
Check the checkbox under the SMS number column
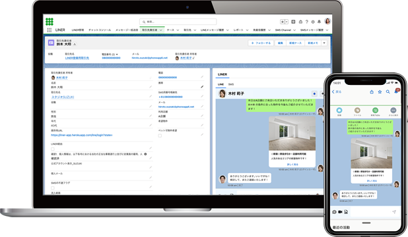pos(160,136)
